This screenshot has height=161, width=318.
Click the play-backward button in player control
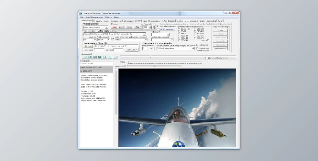coord(84,57)
